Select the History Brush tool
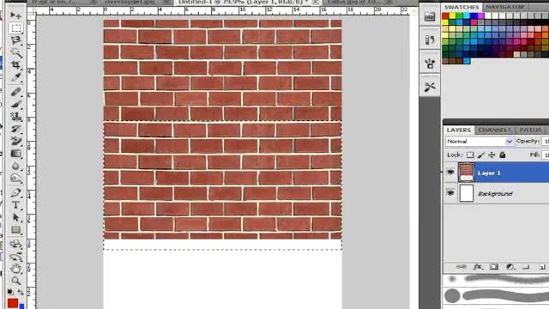 pyautogui.click(x=15, y=129)
